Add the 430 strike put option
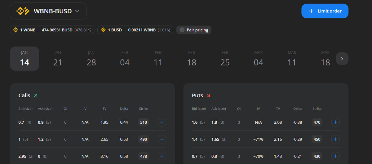Screen dimensions: 372x164 coord(335,156)
